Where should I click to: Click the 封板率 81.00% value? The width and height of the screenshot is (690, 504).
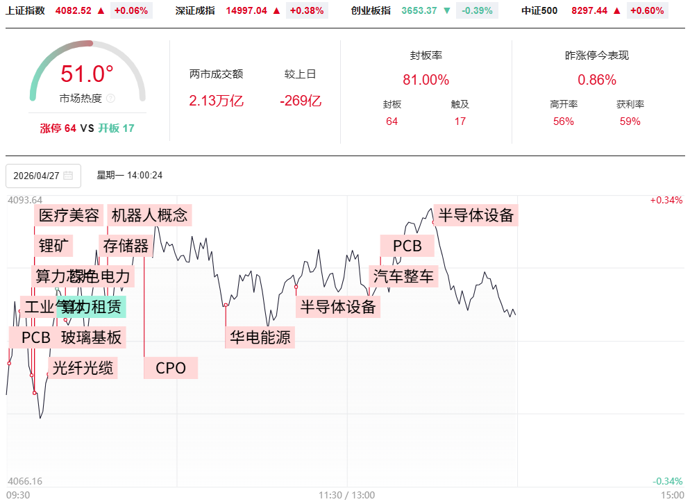[x=426, y=80]
